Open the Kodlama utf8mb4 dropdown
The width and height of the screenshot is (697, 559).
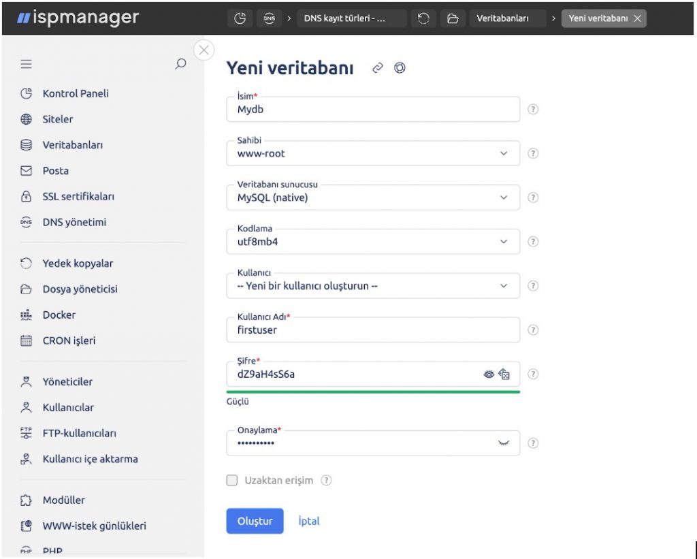tap(373, 242)
